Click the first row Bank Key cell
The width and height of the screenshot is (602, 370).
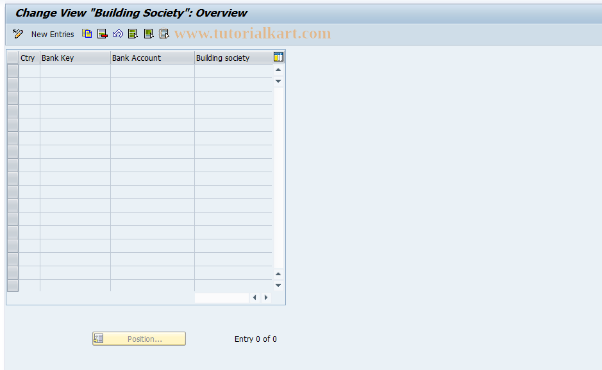tap(75, 71)
